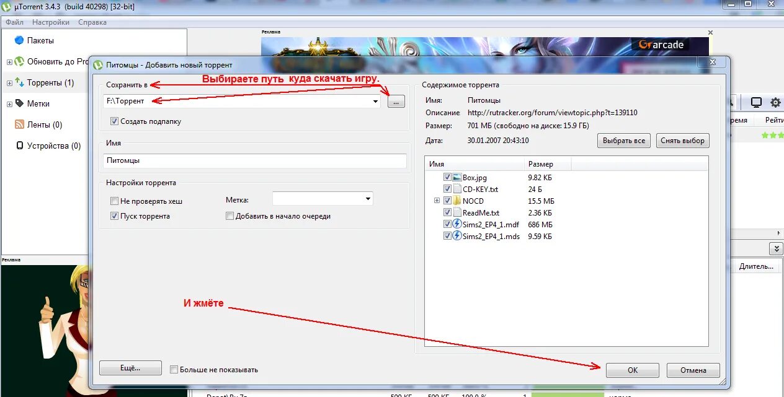The image size is (784, 397).
Task: Click the F:\Торрент path field
Action: click(x=242, y=101)
